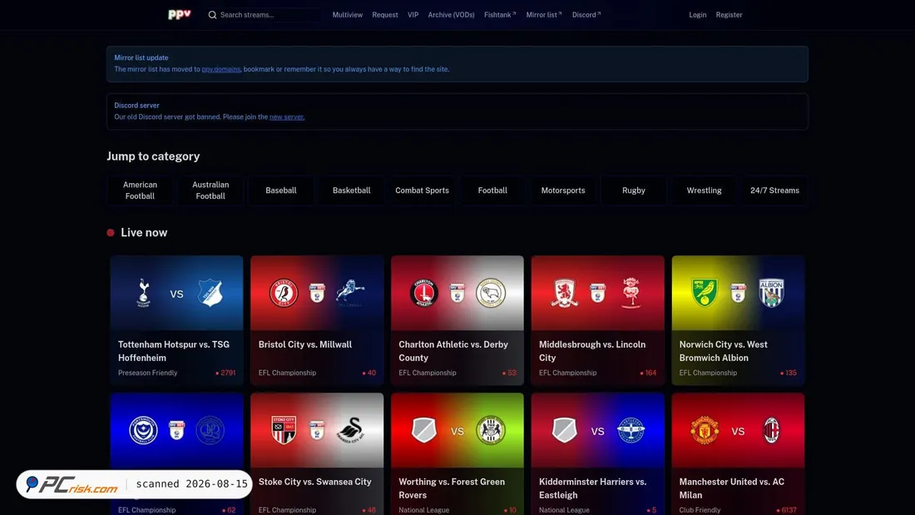Screen dimensions: 915x515
Task: Click the search magnifier icon
Action: tap(212, 15)
